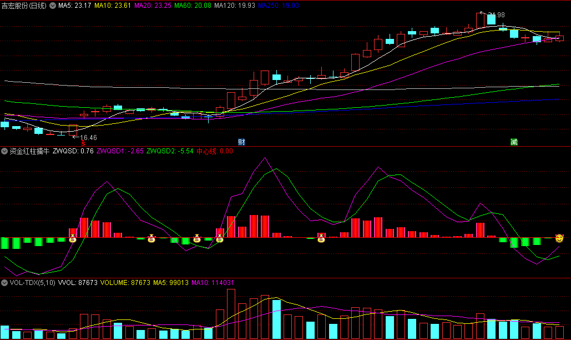The width and height of the screenshot is (571, 340).
Task: Select the magenta ZWQSD1: -2.65 value
Action: (x=120, y=151)
